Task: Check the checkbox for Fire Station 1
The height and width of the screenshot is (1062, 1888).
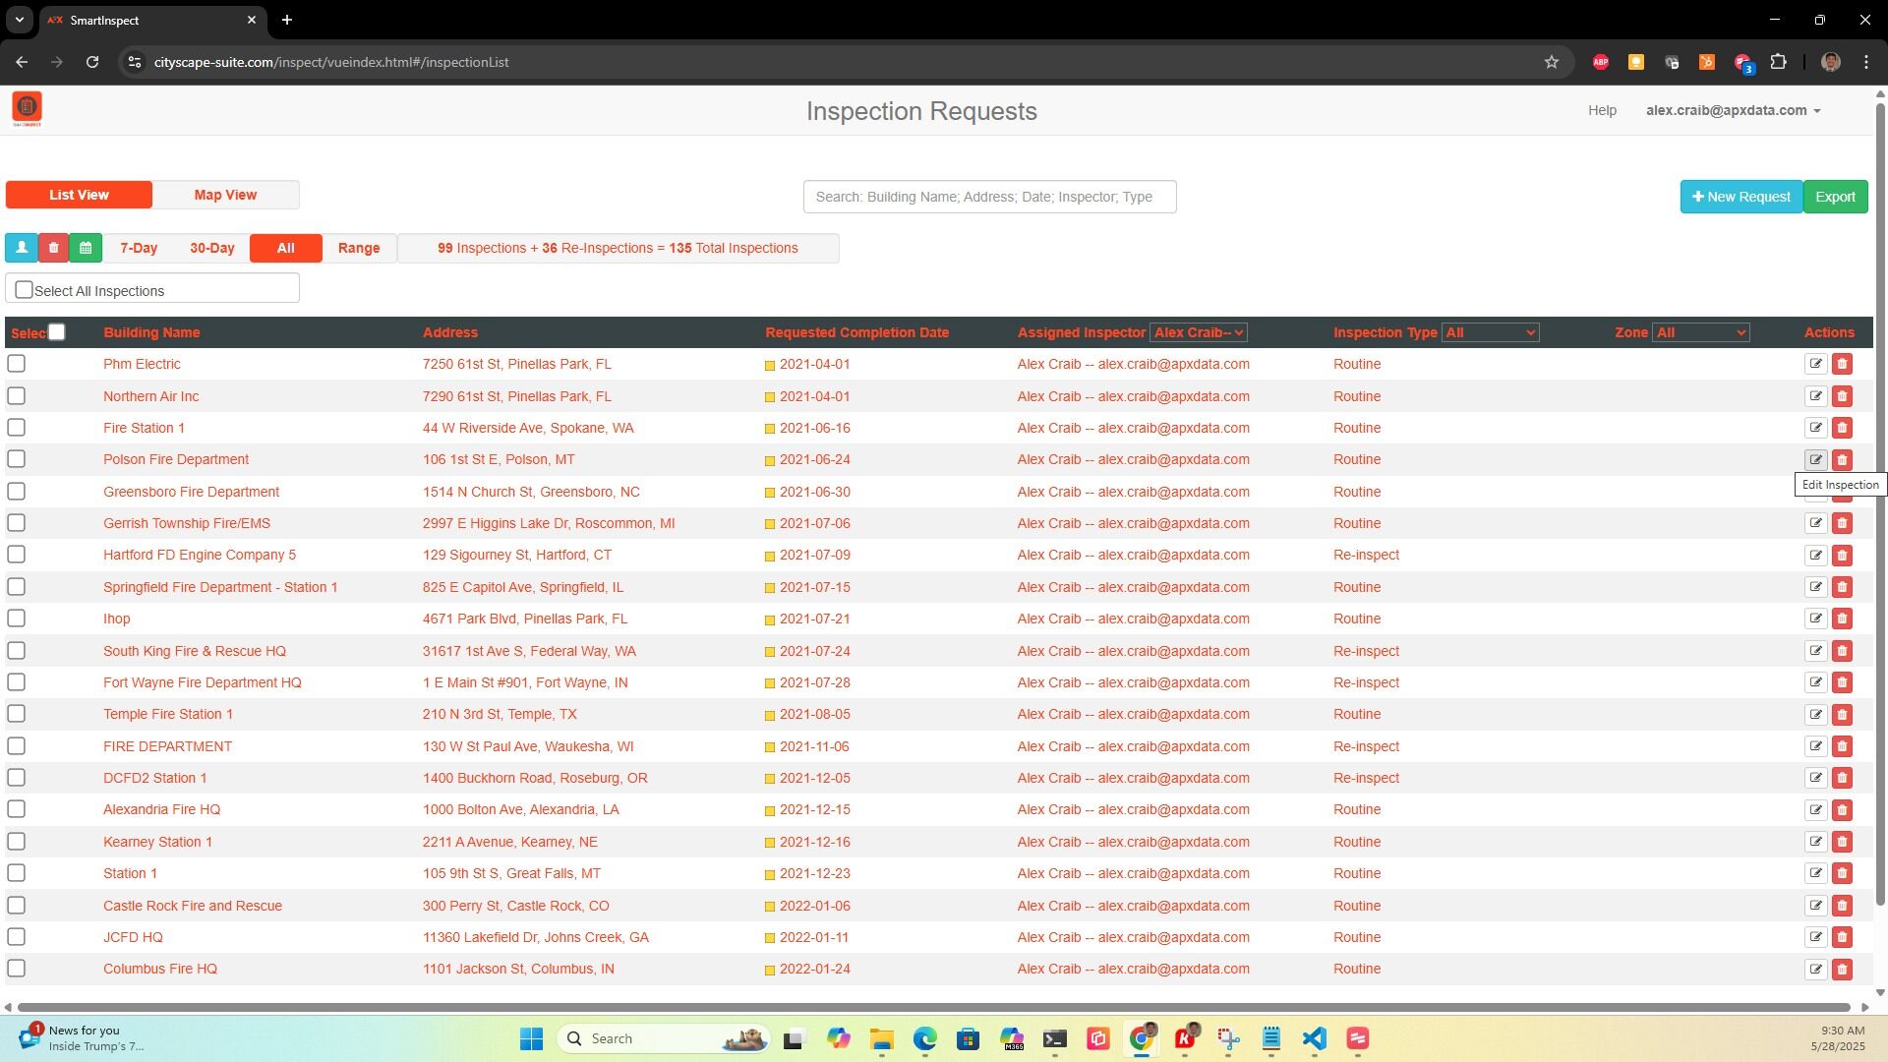Action: tap(16, 428)
